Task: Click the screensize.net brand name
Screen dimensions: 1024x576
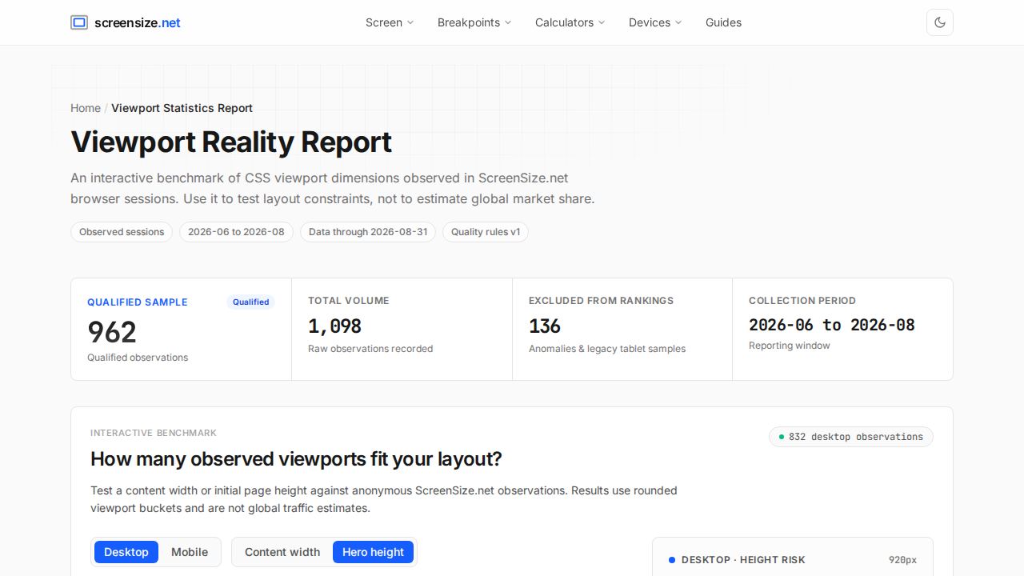Action: pos(138,22)
